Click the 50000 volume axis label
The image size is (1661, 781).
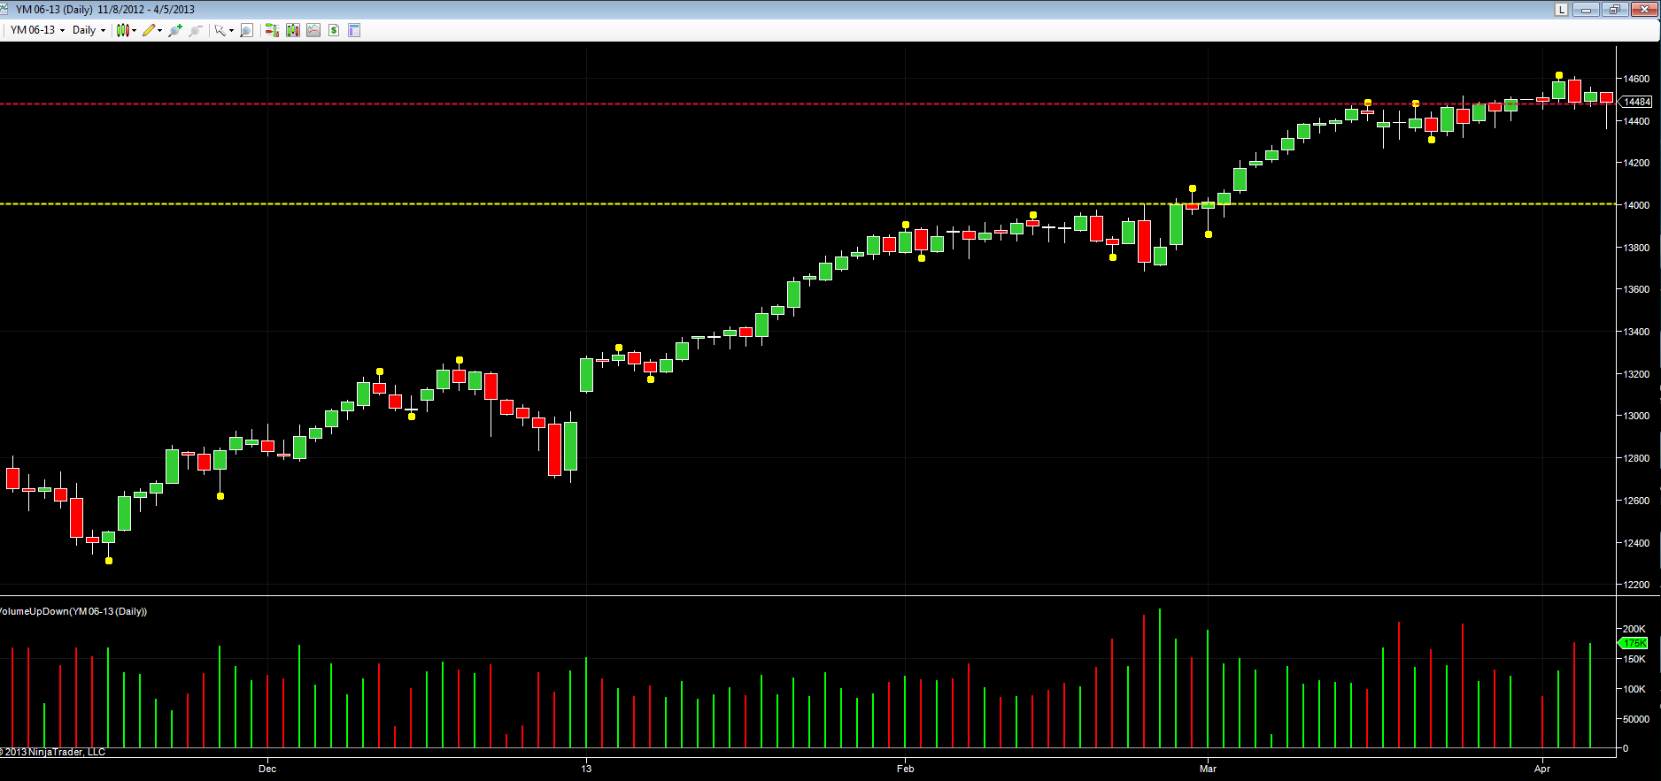(1636, 719)
